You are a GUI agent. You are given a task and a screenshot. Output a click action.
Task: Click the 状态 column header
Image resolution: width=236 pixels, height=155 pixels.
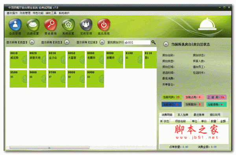166,121
